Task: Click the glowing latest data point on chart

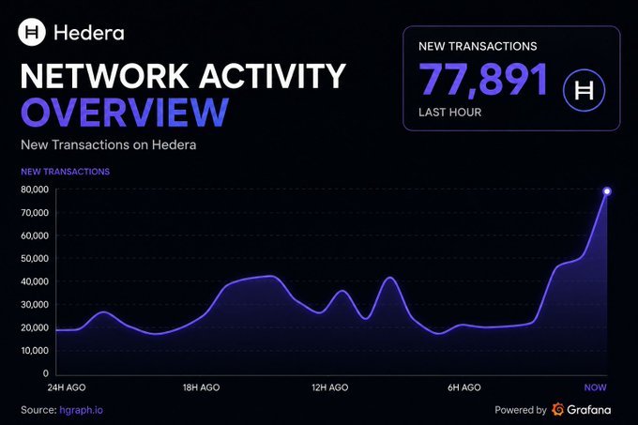Action: coord(607,191)
